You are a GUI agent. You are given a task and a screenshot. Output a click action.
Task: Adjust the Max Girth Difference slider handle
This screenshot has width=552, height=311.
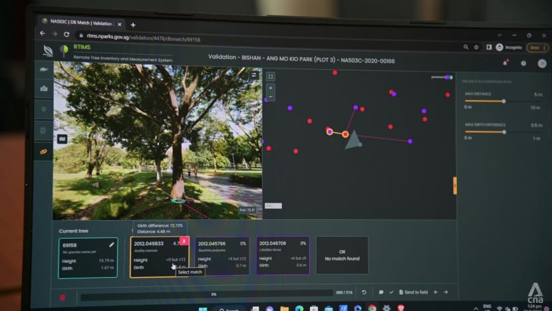504,132
